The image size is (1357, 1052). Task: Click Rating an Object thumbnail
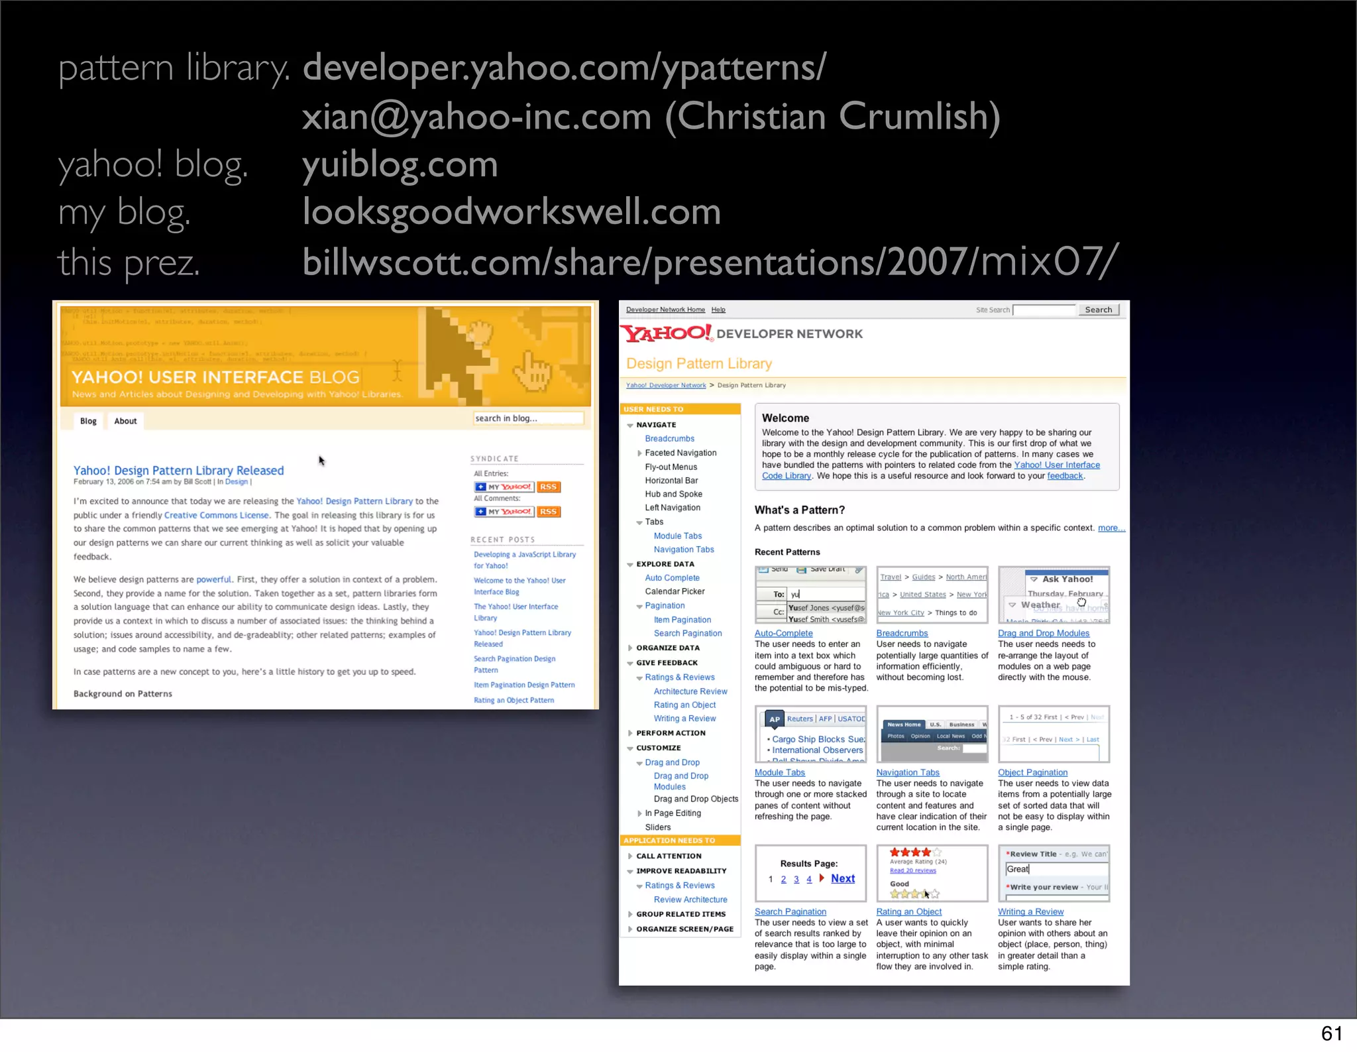point(932,873)
